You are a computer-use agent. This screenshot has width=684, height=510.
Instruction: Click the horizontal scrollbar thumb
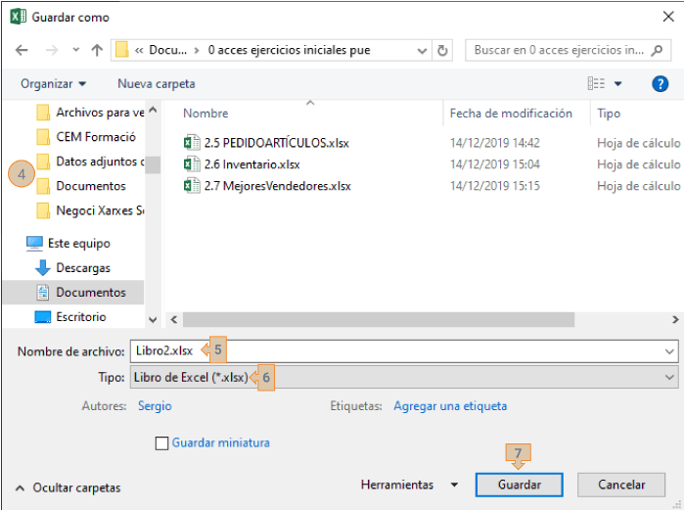[x=379, y=320]
